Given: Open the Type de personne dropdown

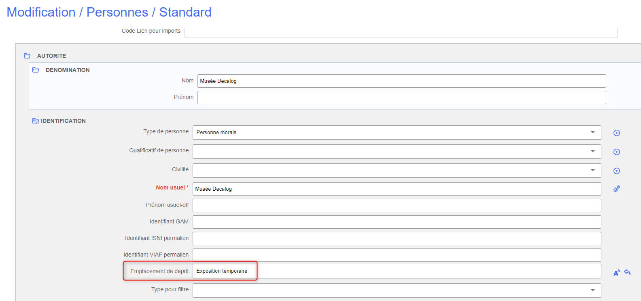Looking at the screenshot, I should [x=397, y=133].
